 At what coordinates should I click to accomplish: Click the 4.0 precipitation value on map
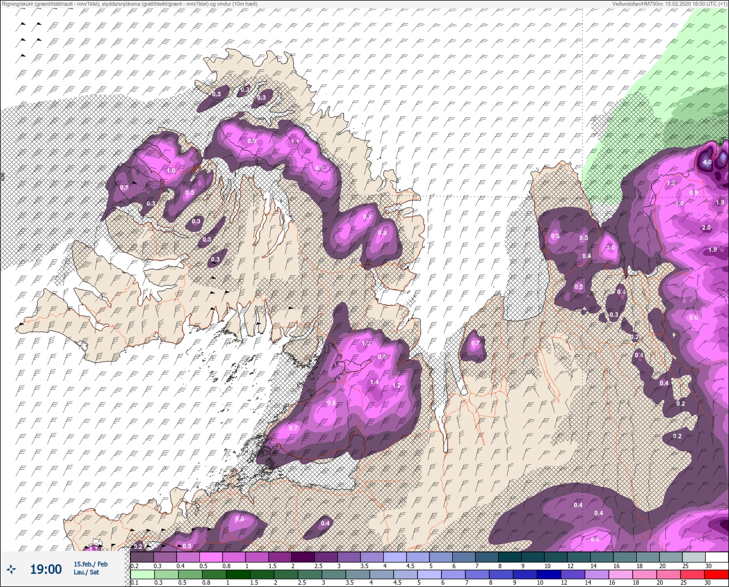[x=707, y=162]
